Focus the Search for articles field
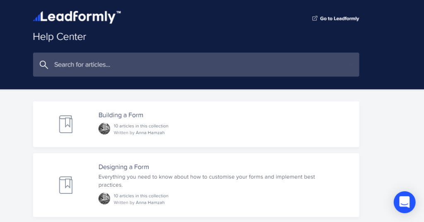The height and width of the screenshot is (222, 424). [199, 65]
